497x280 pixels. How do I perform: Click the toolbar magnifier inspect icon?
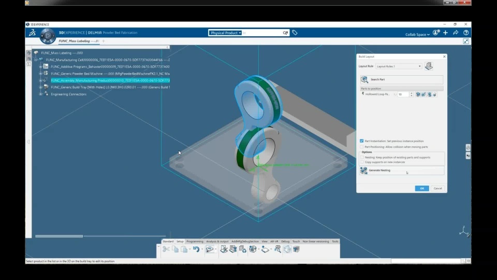click(x=277, y=249)
